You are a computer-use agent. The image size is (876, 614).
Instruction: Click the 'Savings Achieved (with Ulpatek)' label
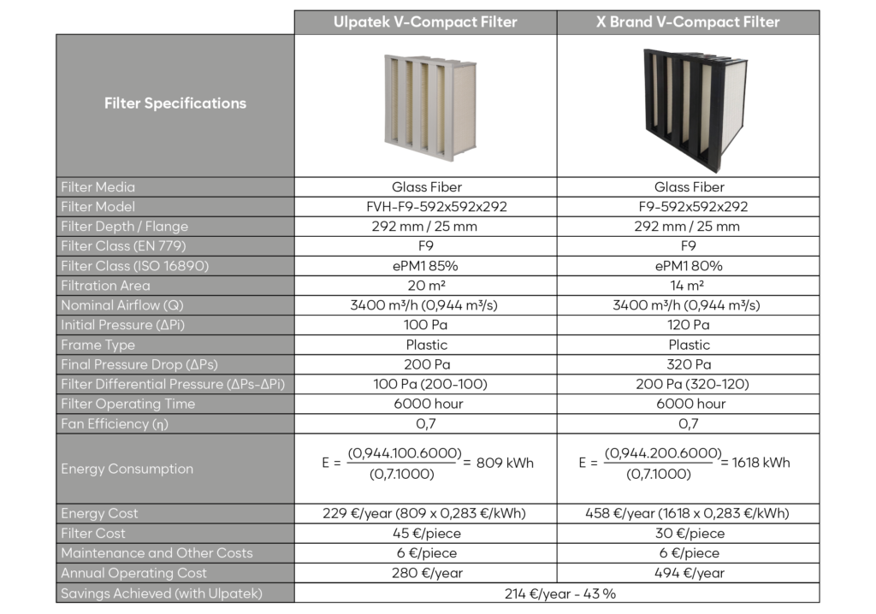click(162, 593)
